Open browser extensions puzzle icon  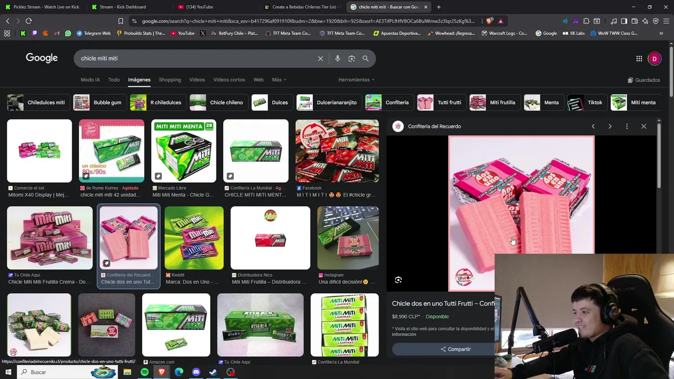click(x=586, y=21)
